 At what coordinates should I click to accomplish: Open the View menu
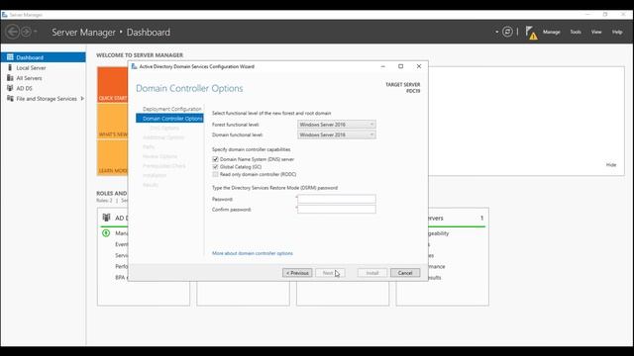coord(596,32)
